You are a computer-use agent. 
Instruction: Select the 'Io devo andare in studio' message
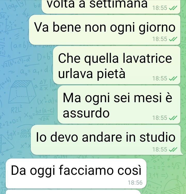click(x=106, y=140)
